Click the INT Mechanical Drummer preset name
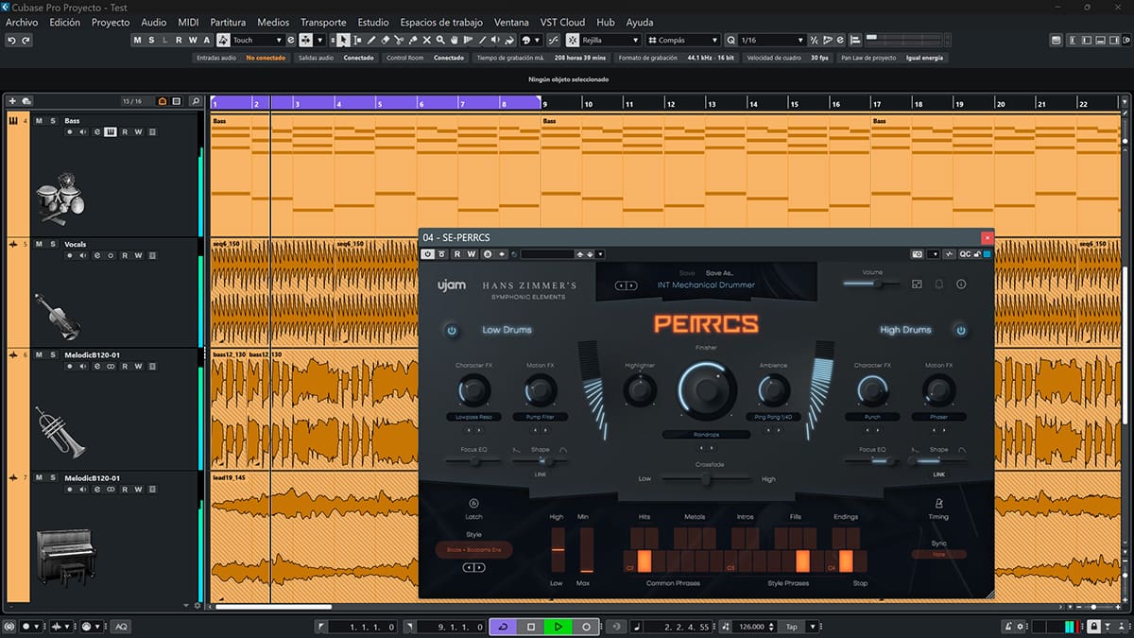Screen dimensions: 1134x638 point(706,285)
